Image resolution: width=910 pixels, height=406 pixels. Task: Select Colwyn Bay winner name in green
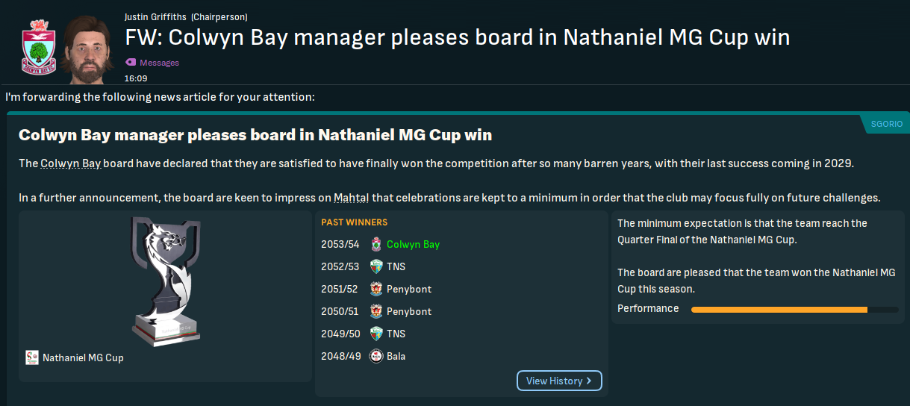tap(413, 244)
